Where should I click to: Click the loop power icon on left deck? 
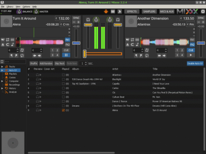(x=22, y=56)
